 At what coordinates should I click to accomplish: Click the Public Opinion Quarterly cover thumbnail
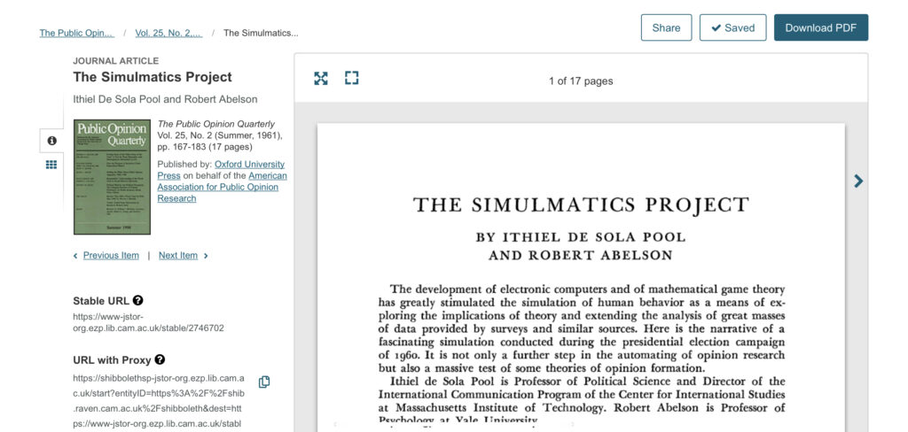(112, 177)
